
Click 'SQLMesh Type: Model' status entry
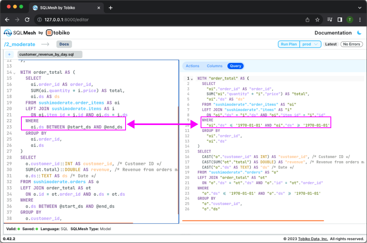[x=91, y=229]
